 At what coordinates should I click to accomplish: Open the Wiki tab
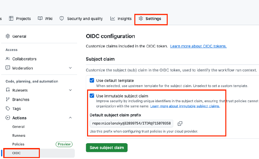coord(45,19)
